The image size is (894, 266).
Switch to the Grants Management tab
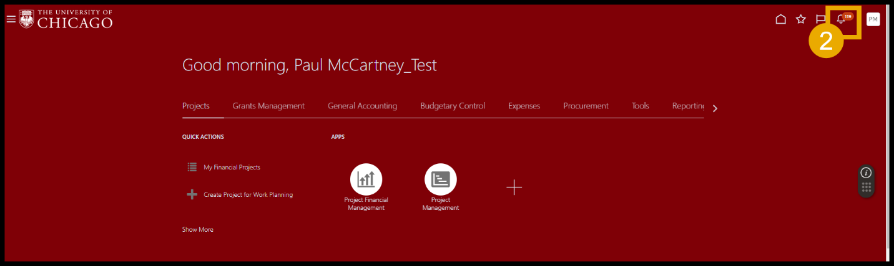(268, 106)
